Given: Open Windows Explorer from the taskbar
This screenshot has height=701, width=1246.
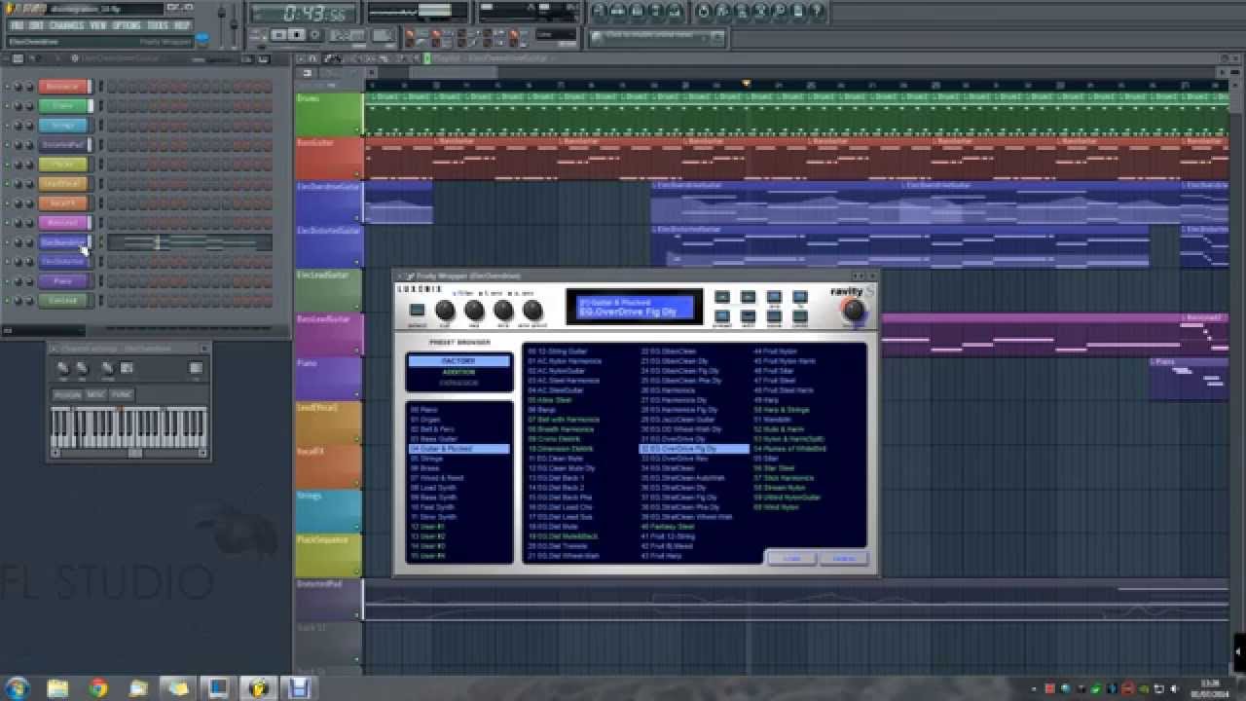Looking at the screenshot, I should (58, 687).
